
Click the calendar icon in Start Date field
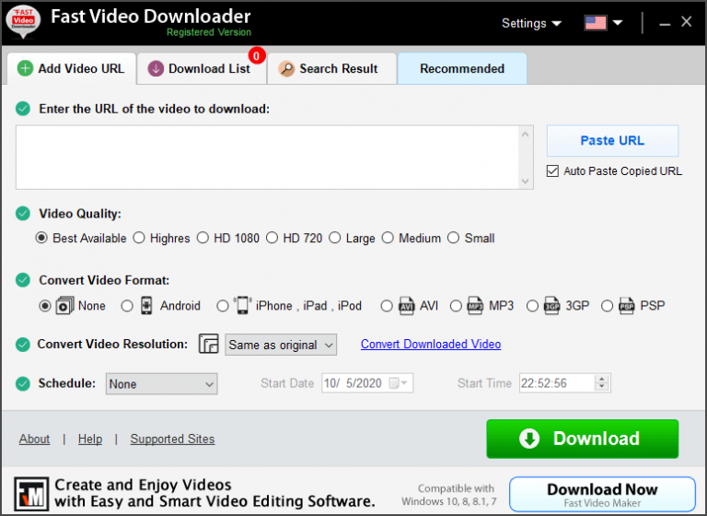click(394, 383)
